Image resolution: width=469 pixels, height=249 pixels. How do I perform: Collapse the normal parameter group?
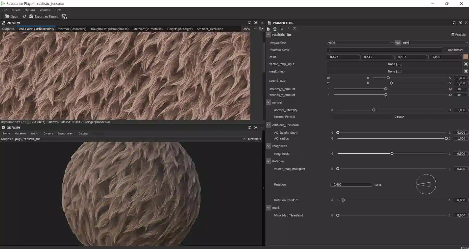(x=268, y=102)
